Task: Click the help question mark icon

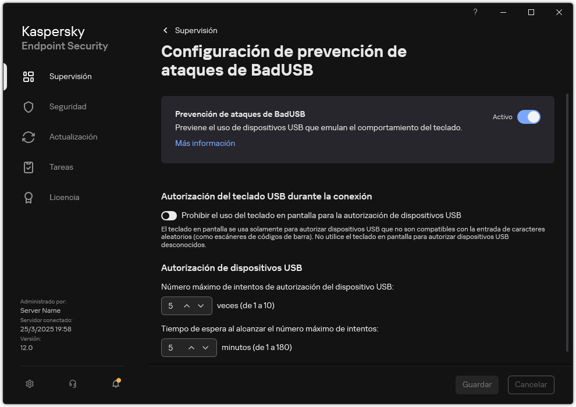Action: coord(475,12)
